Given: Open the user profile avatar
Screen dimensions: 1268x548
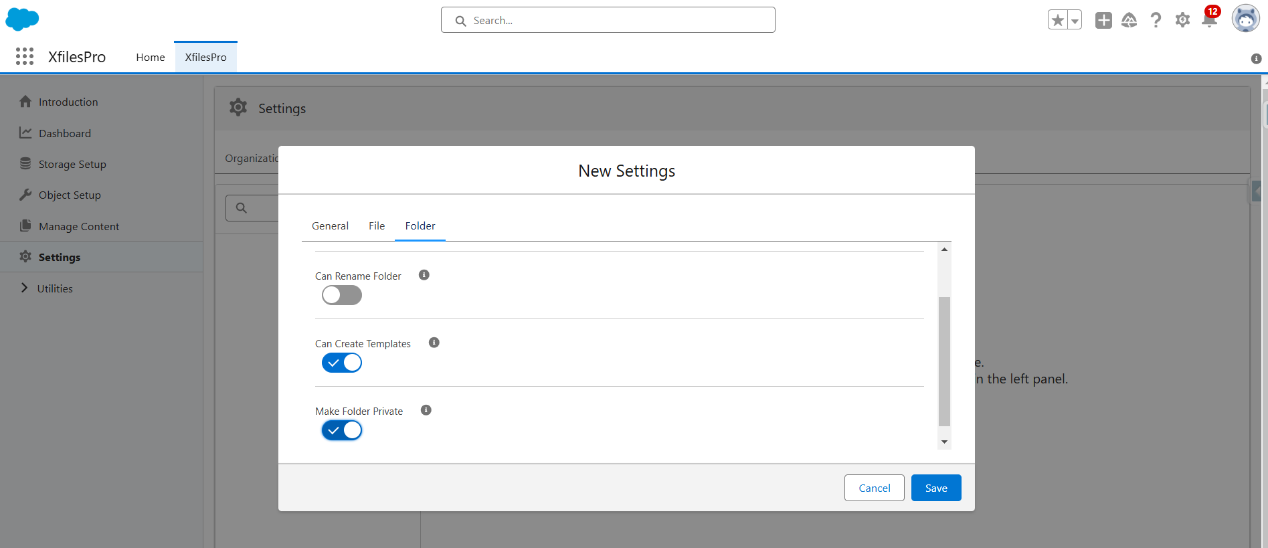Looking at the screenshot, I should pyautogui.click(x=1246, y=19).
